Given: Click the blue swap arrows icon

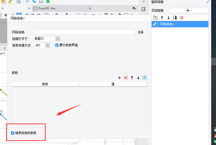Looking at the screenshot, I should tap(34, 2).
